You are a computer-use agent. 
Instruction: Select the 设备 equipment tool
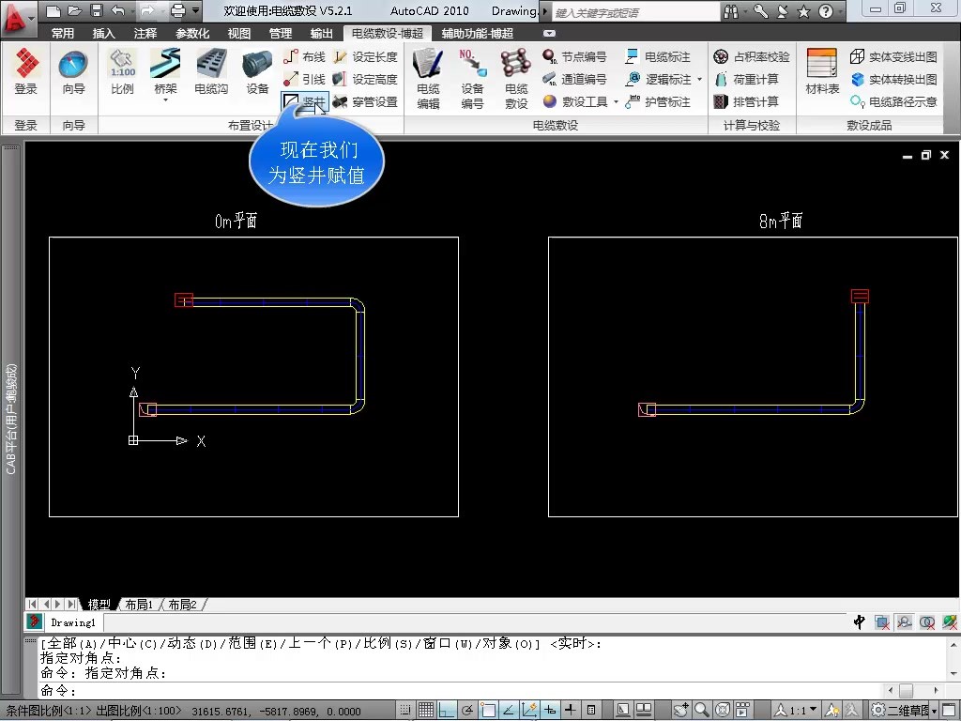(257, 72)
